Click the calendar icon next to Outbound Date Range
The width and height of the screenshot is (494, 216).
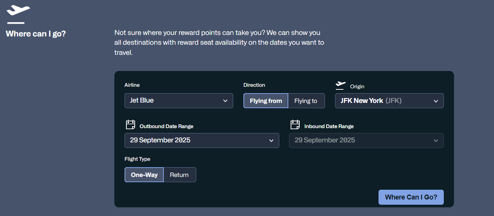tap(130, 125)
